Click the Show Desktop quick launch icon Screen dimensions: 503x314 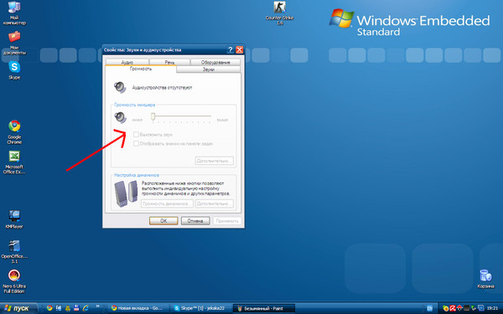pyautogui.click(x=59, y=308)
